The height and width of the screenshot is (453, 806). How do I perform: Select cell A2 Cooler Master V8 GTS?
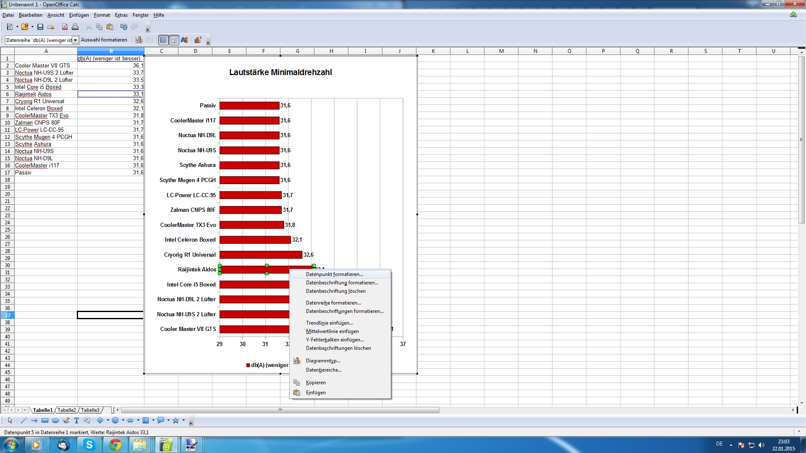[x=46, y=65]
